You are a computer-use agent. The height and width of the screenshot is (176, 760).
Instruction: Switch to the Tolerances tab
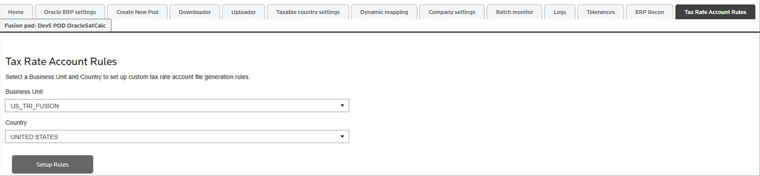600,12
